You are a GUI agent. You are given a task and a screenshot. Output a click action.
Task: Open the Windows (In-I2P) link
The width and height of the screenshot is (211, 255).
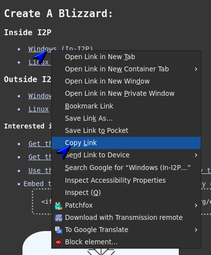(x=61, y=49)
